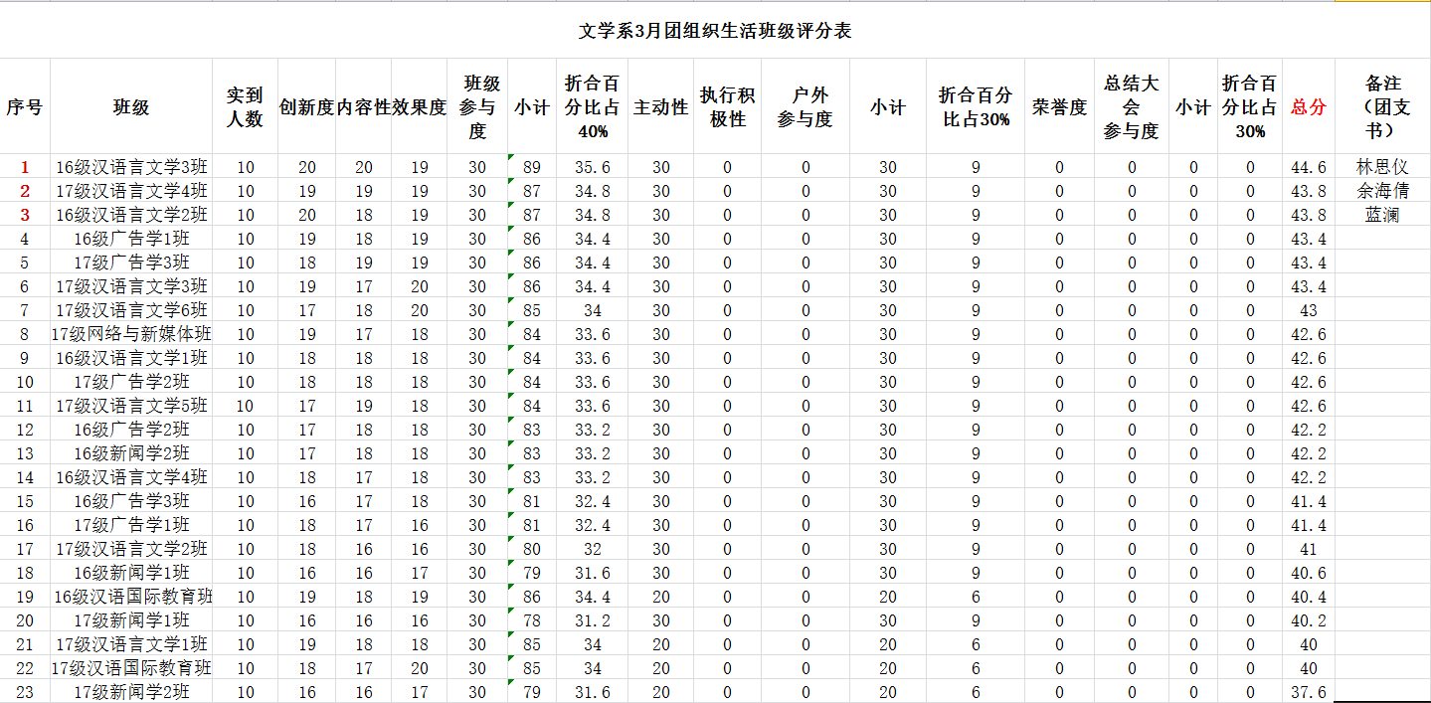Click the 户外参与度 header cell
Screen dimensions: 1431x703
point(805,107)
